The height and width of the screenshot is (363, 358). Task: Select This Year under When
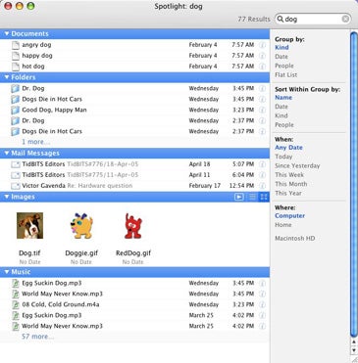click(288, 193)
